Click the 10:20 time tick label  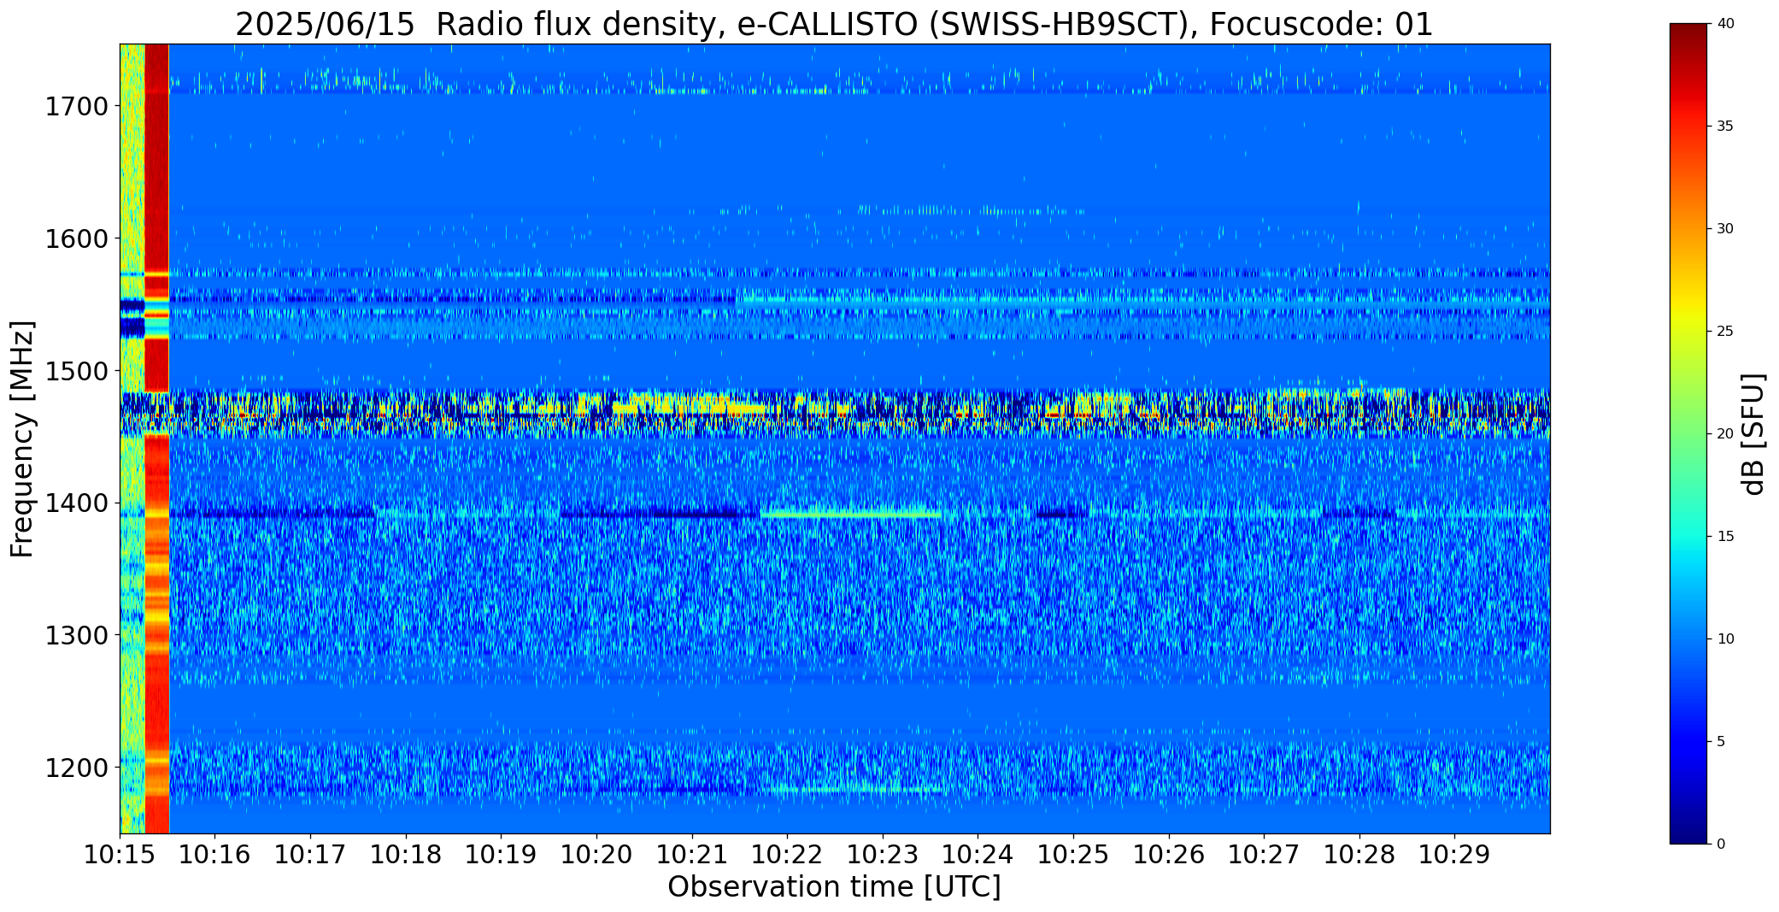(596, 855)
